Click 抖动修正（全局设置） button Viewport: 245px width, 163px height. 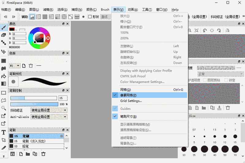[x=225, y=17]
